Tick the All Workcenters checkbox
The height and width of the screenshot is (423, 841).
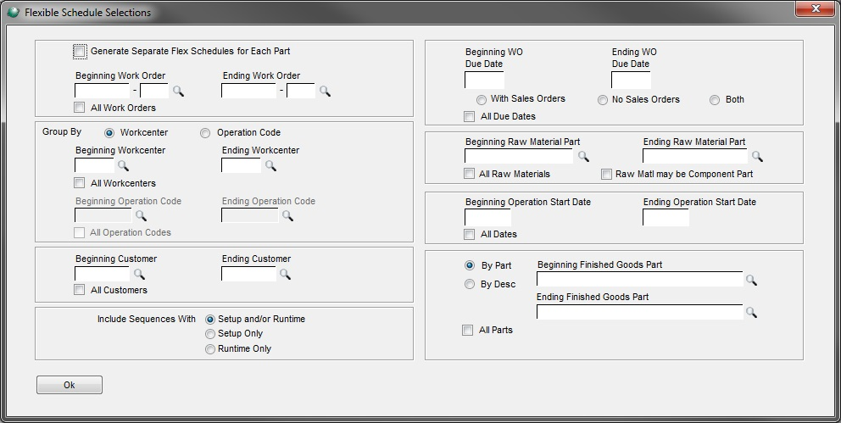pyautogui.click(x=80, y=183)
